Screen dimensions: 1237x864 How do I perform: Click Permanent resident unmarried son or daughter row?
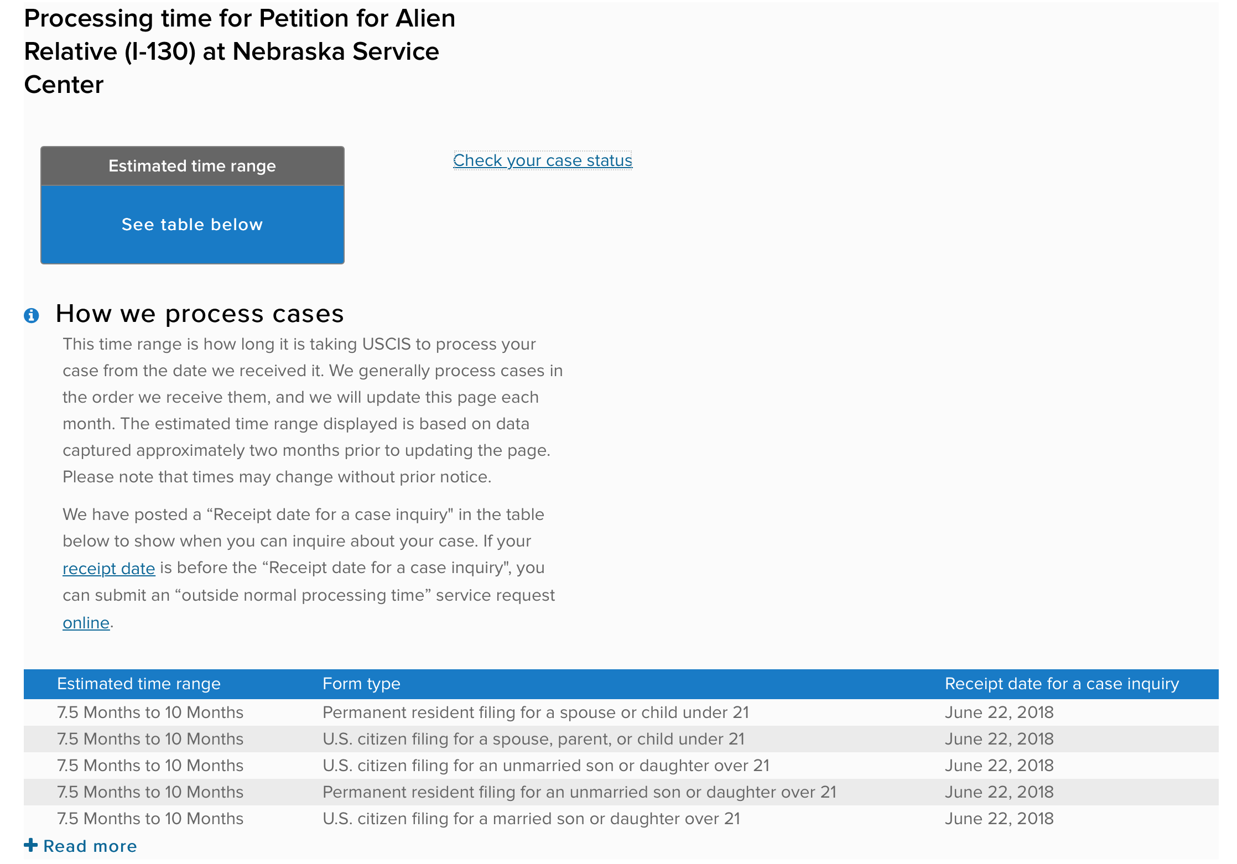click(x=621, y=792)
